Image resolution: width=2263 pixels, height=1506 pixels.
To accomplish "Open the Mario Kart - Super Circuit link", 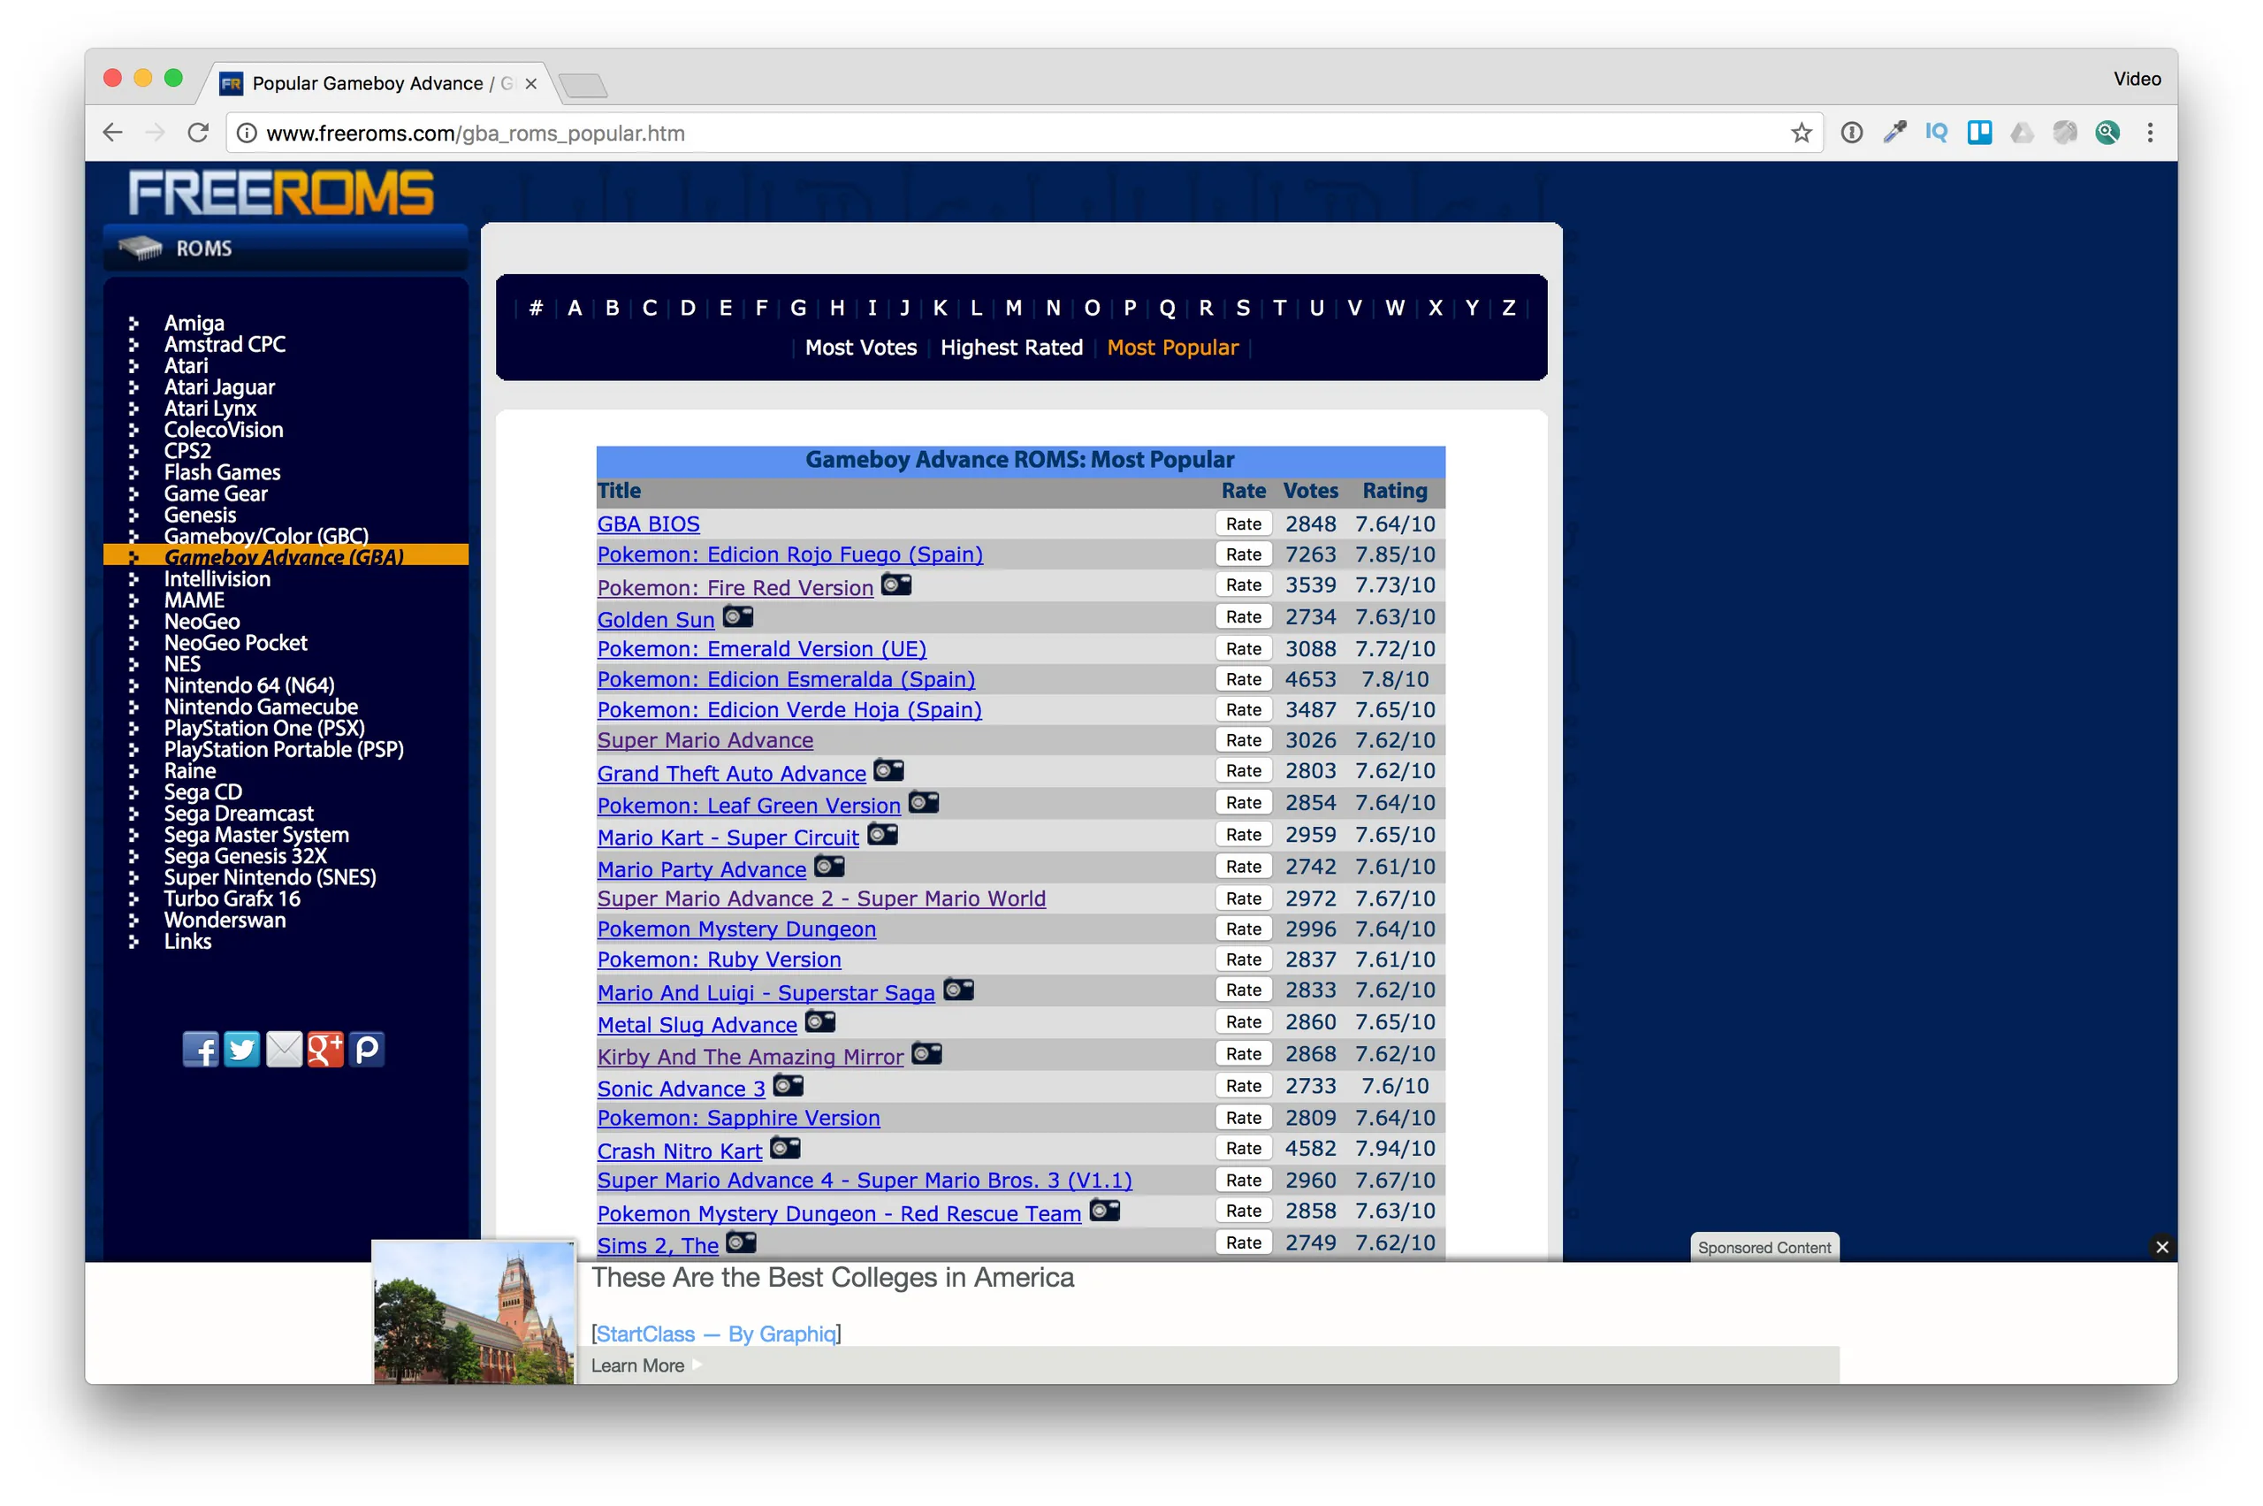I will click(728, 837).
